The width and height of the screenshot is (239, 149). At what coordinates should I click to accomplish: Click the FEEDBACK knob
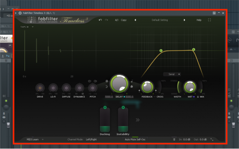[147, 87]
